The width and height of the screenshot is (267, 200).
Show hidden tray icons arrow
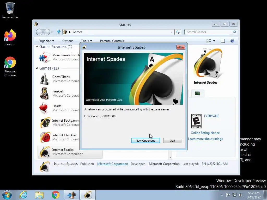coord(222,195)
